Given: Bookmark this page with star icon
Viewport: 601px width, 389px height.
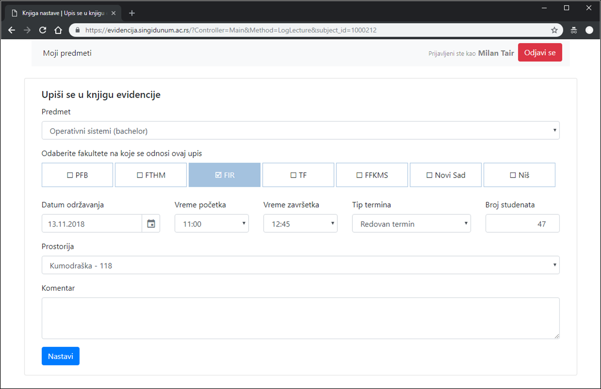Looking at the screenshot, I should [x=554, y=30].
